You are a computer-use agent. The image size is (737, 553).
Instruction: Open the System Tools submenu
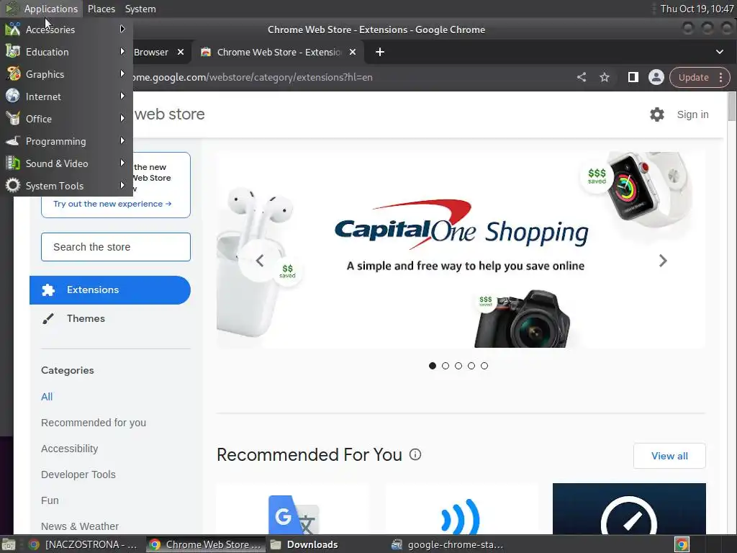(66, 186)
